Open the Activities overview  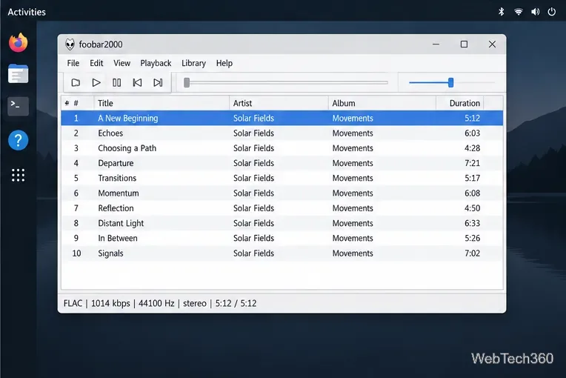point(27,12)
